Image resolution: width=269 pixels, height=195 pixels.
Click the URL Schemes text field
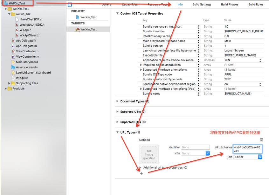click(247, 149)
